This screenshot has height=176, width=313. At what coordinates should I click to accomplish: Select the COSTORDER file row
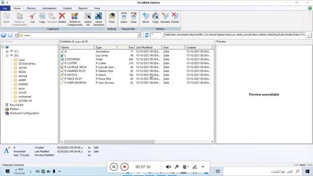(x=137, y=59)
